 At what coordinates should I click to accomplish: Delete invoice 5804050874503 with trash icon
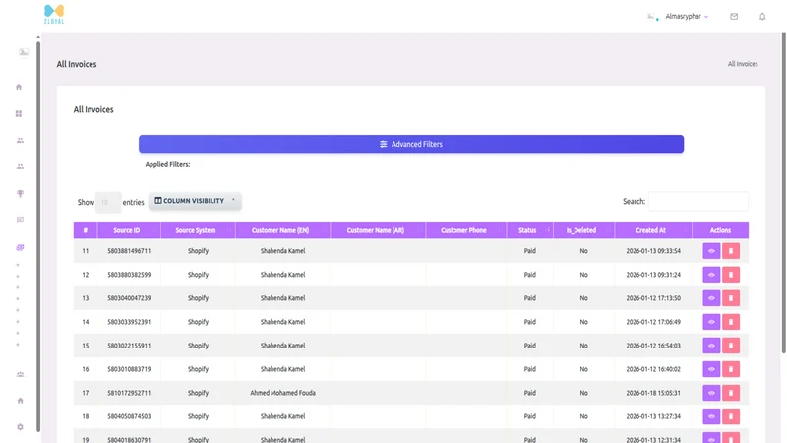click(731, 415)
